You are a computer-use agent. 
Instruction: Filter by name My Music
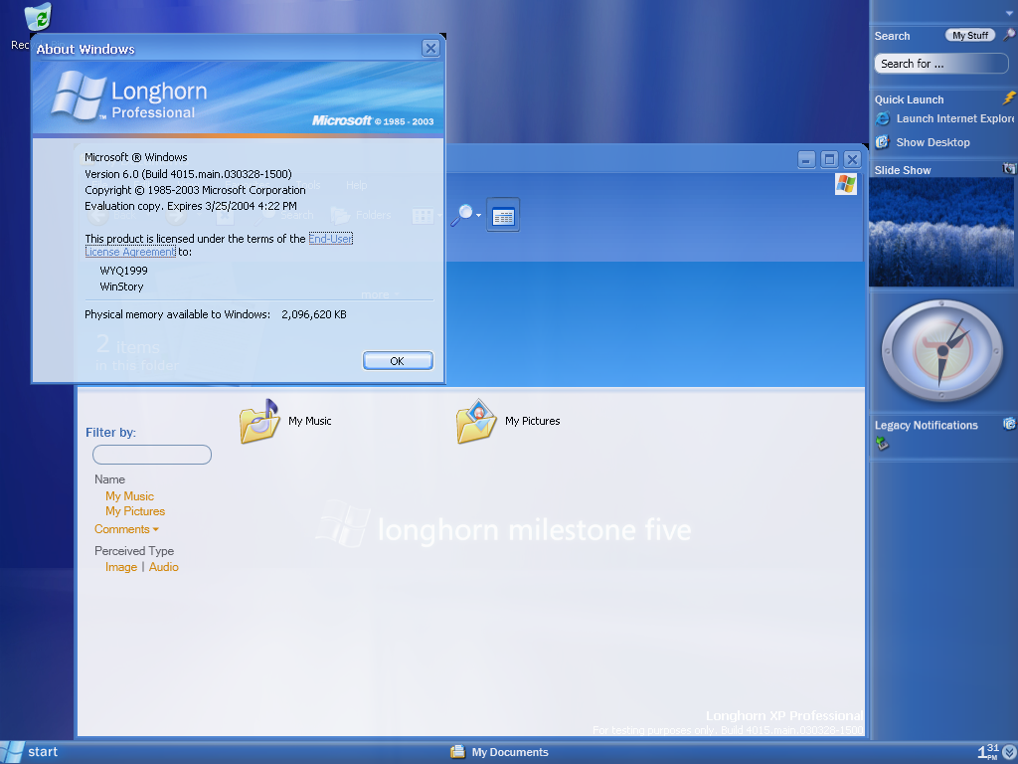point(130,496)
